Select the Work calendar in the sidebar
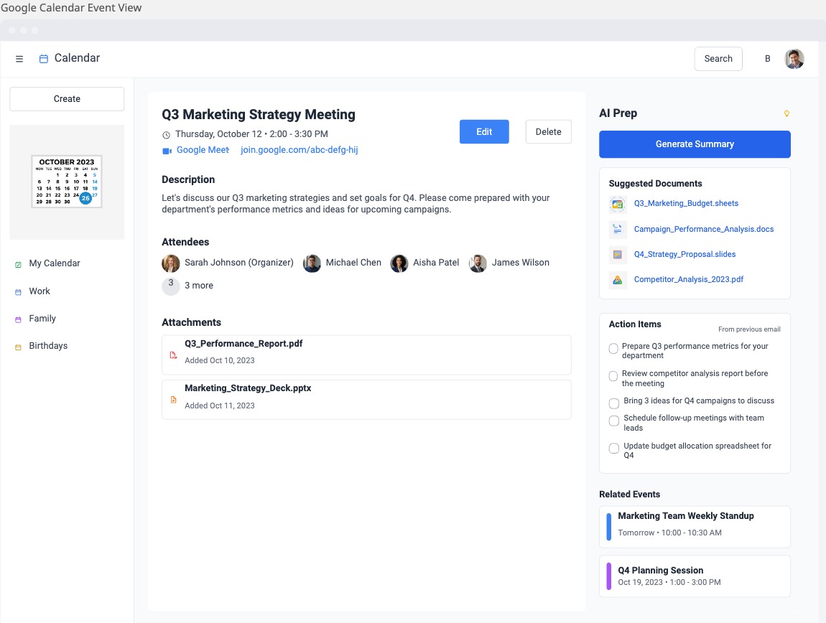Screen dimensions: 826x623 tap(40, 291)
